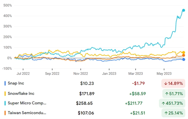Click the yellow Snowflake endpoint dot
The width and height of the screenshot is (188, 119).
(x=184, y=52)
